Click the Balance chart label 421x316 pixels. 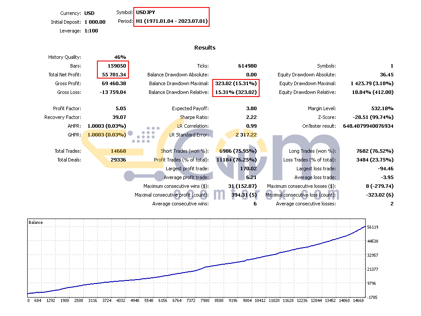[36, 223]
